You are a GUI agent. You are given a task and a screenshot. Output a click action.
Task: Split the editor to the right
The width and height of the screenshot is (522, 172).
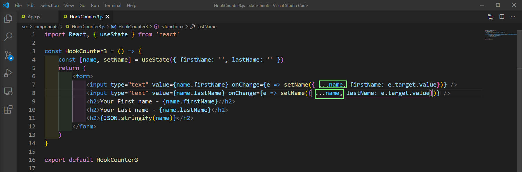[x=502, y=17]
